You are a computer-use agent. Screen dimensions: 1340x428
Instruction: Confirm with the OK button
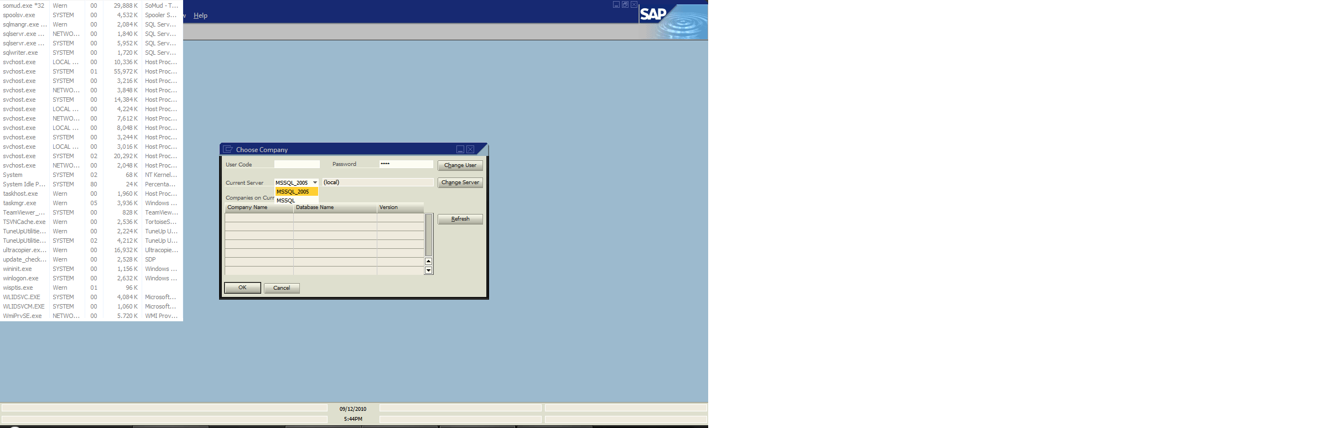click(242, 288)
